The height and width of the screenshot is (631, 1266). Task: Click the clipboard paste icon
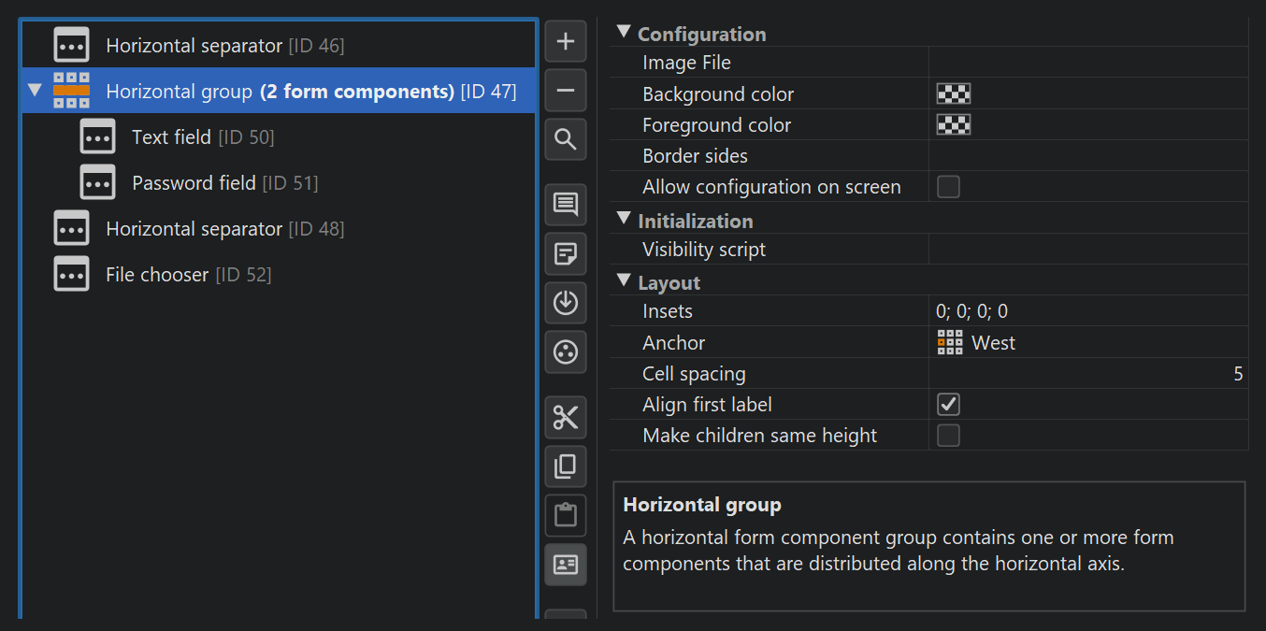coord(566,515)
